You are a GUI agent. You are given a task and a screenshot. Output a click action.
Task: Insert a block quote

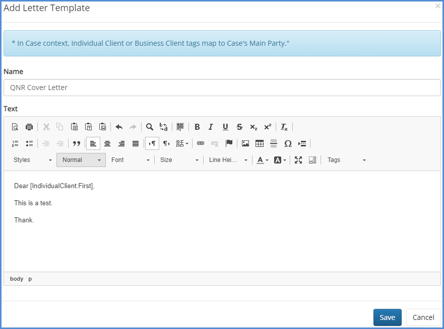pyautogui.click(x=77, y=143)
